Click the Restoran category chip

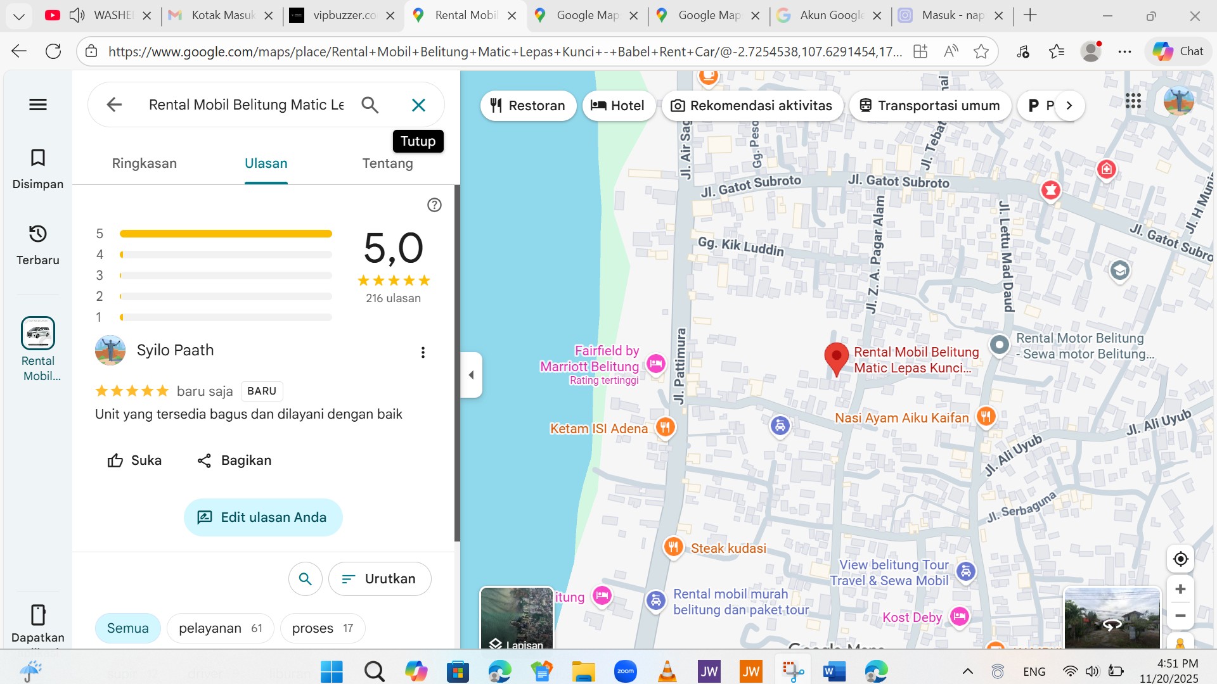(x=528, y=106)
